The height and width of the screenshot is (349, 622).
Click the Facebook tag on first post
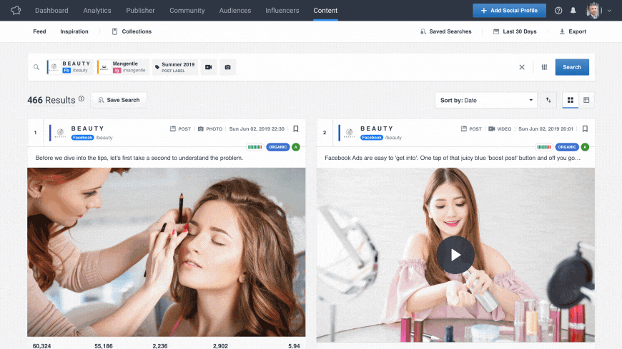[82, 138]
